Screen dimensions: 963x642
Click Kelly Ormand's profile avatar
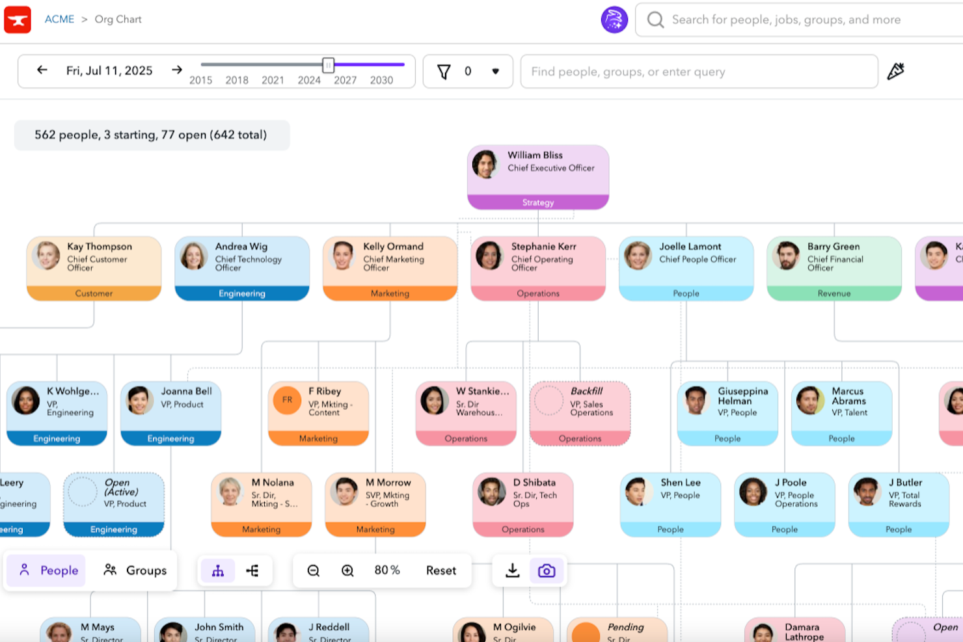pos(342,256)
